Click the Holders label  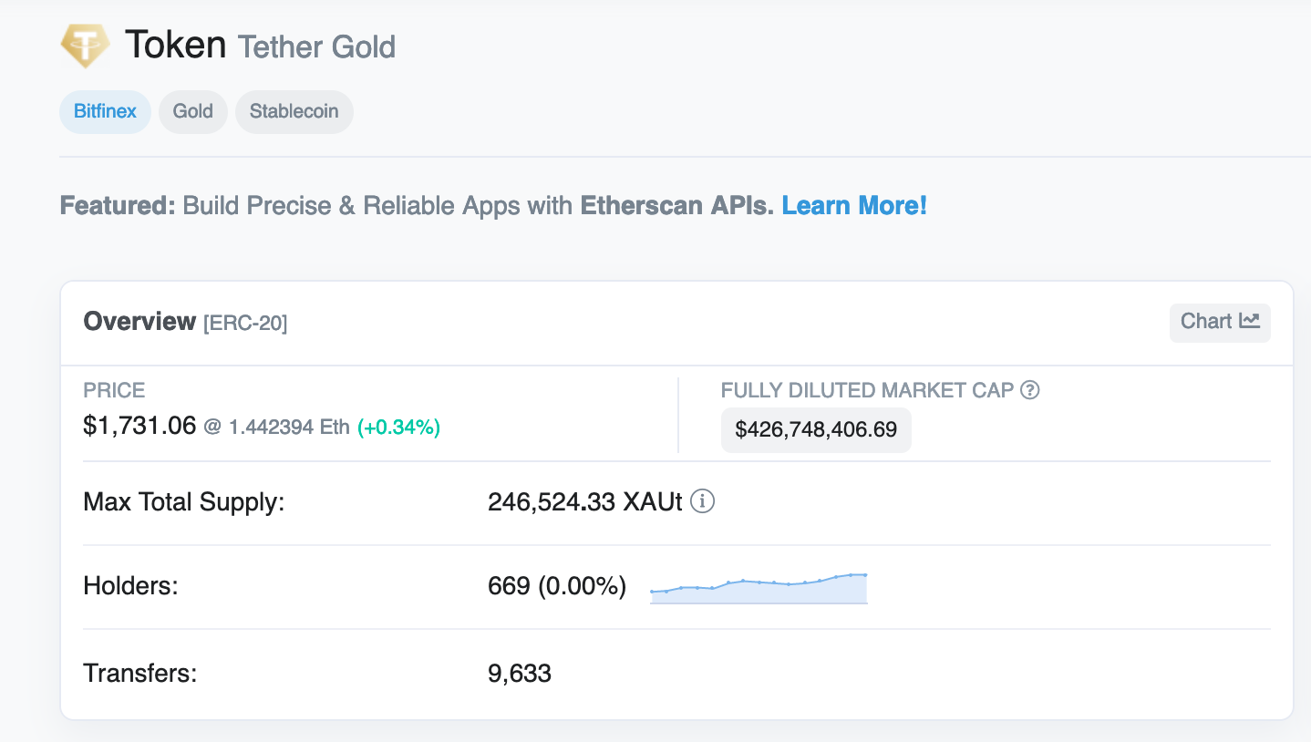pyautogui.click(x=130, y=585)
